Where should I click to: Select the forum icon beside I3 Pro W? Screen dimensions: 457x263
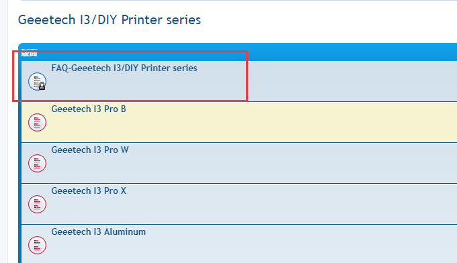tap(38, 163)
